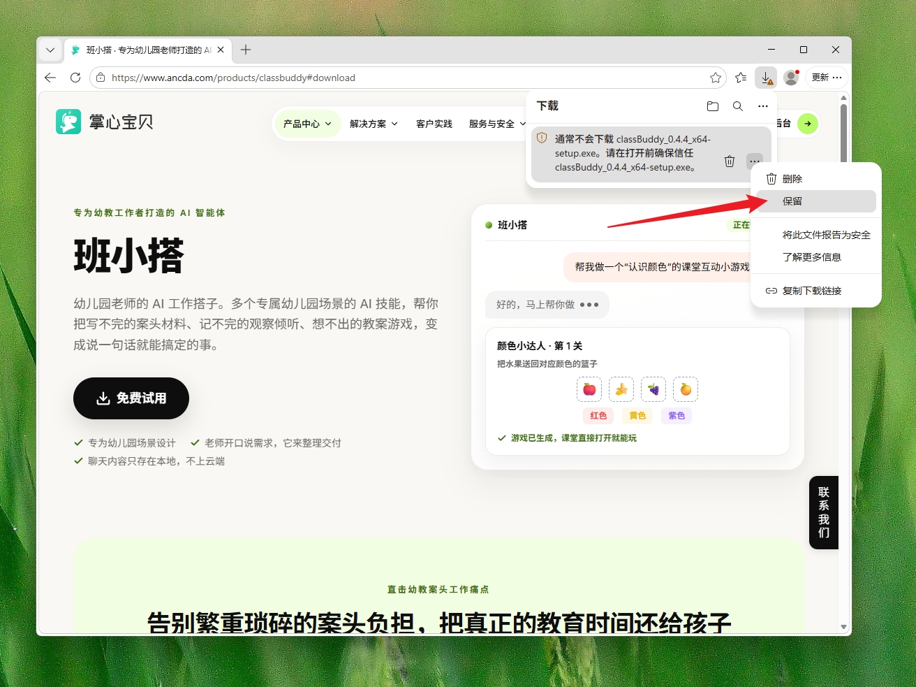This screenshot has width=916, height=687.
Task: Close the 班小搭 browser tab
Action: click(221, 50)
